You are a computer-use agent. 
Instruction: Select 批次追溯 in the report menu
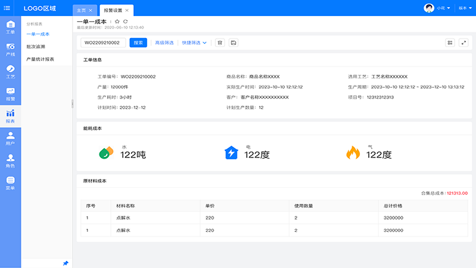click(x=36, y=46)
